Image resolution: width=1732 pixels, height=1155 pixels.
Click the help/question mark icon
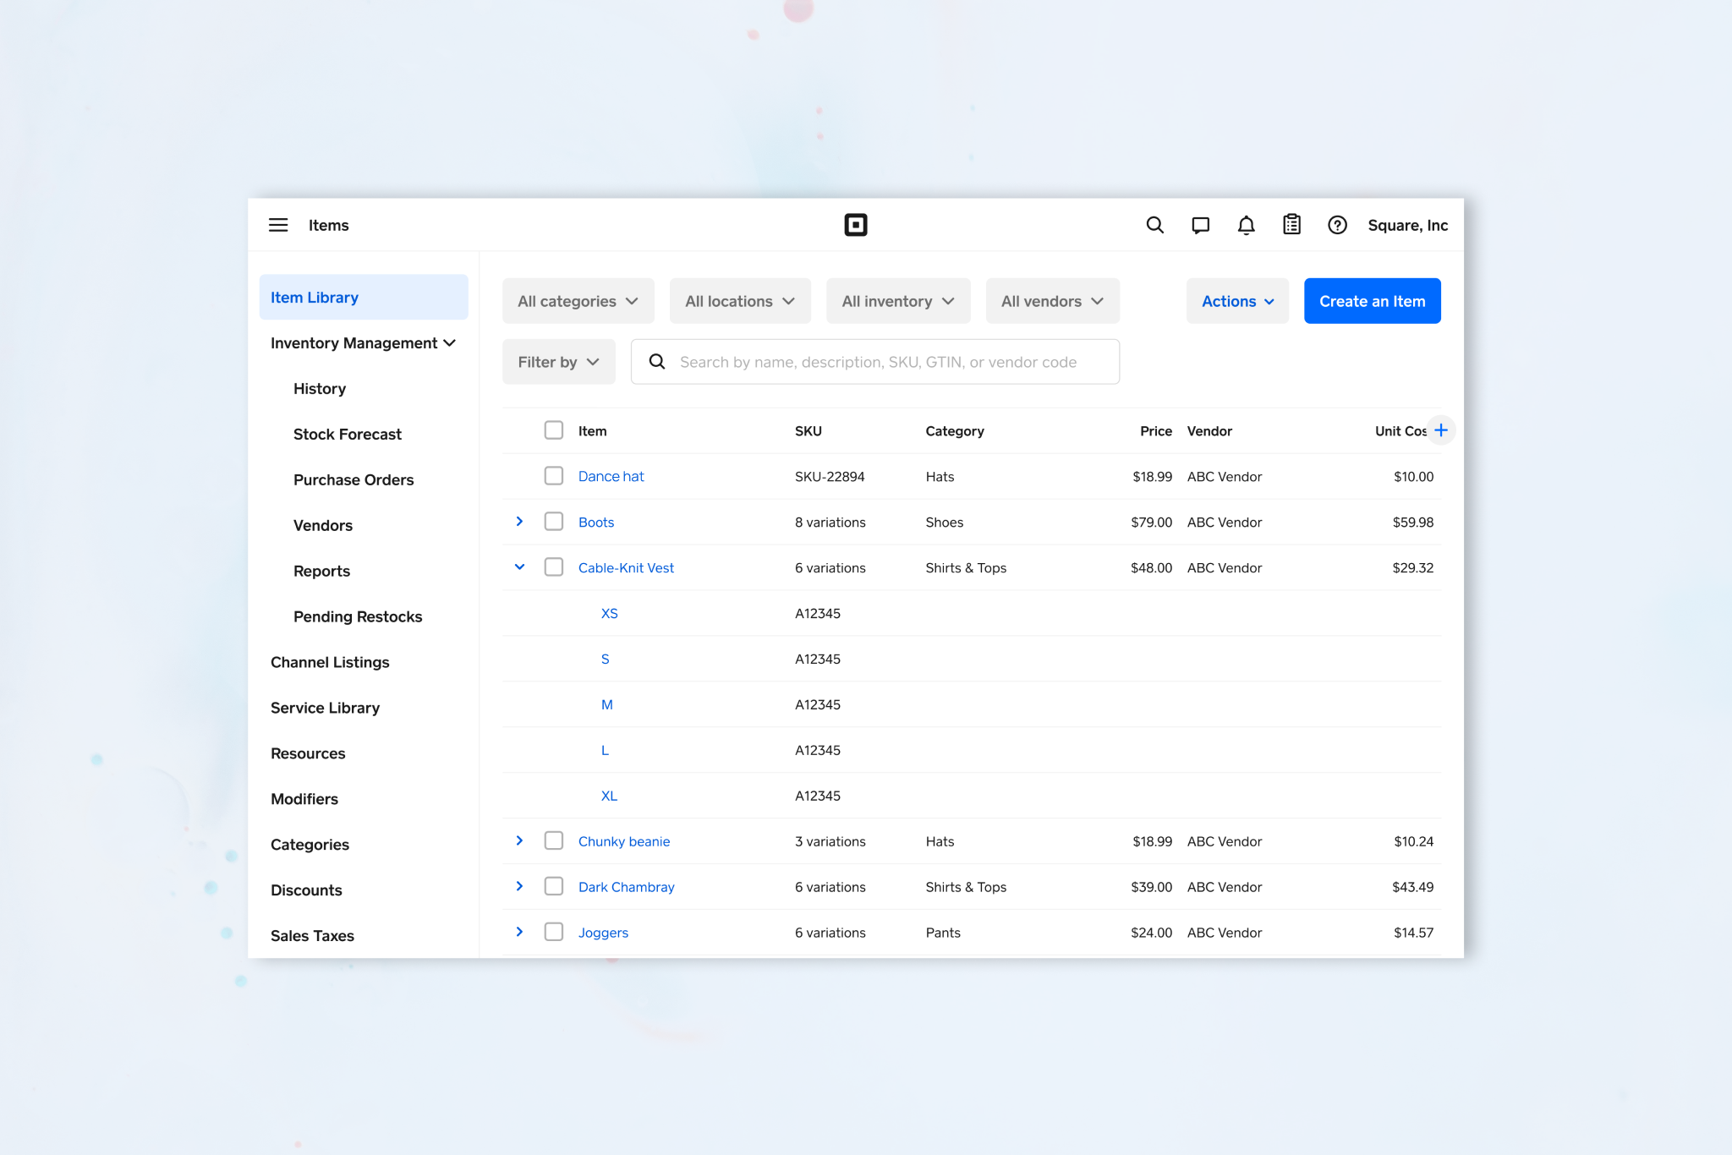tap(1339, 226)
